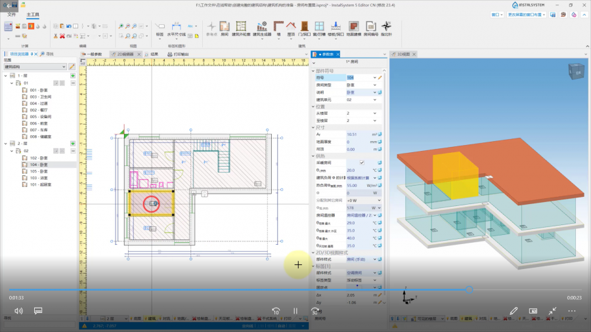Viewport: 591px width, 332px height.
Task: Open the 房间类型 room type dropdown
Action: (x=375, y=85)
